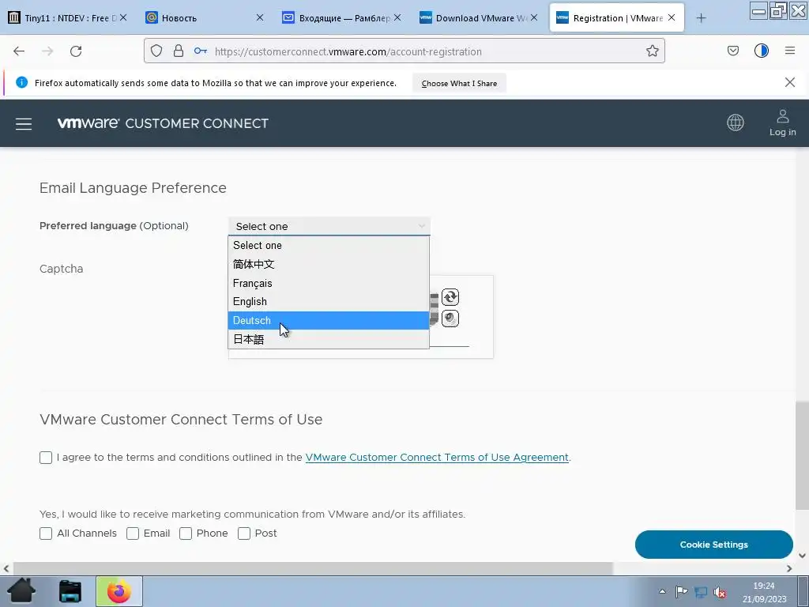Screen dimensions: 809x607
Task: Choose 简体中文 from the language list
Action: (329, 264)
